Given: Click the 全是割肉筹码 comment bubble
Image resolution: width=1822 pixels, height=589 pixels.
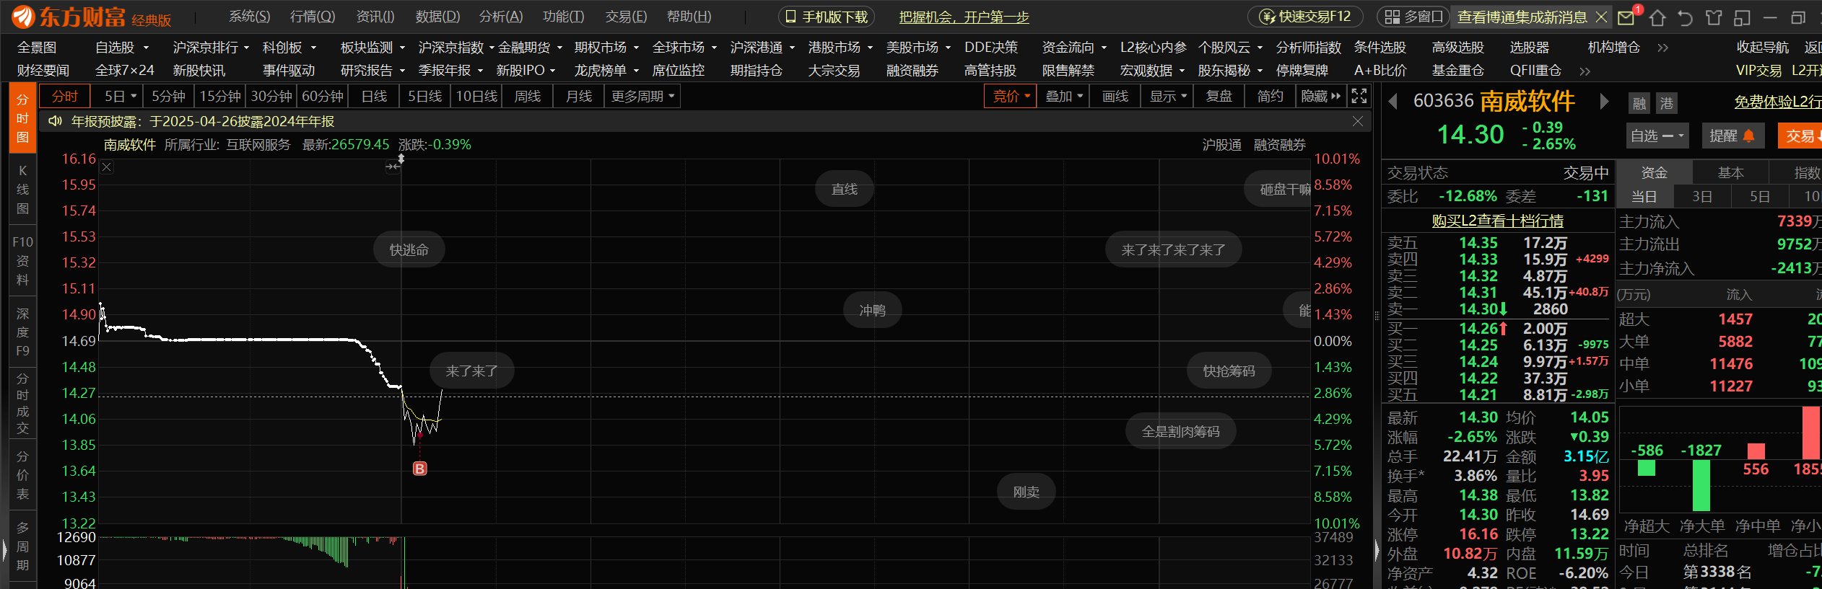Looking at the screenshot, I should tap(1180, 431).
